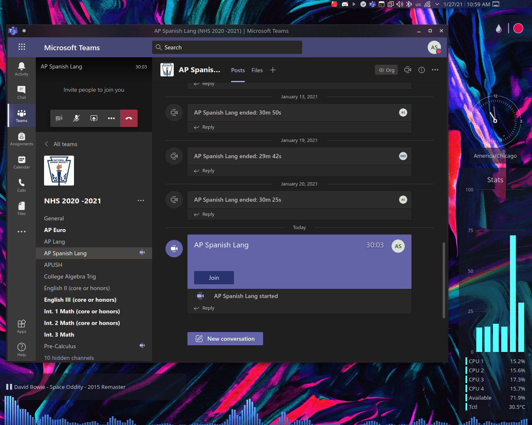Image resolution: width=532 pixels, height=425 pixels.
Task: Open Bluetooth settings in system tray
Action: 409,4
